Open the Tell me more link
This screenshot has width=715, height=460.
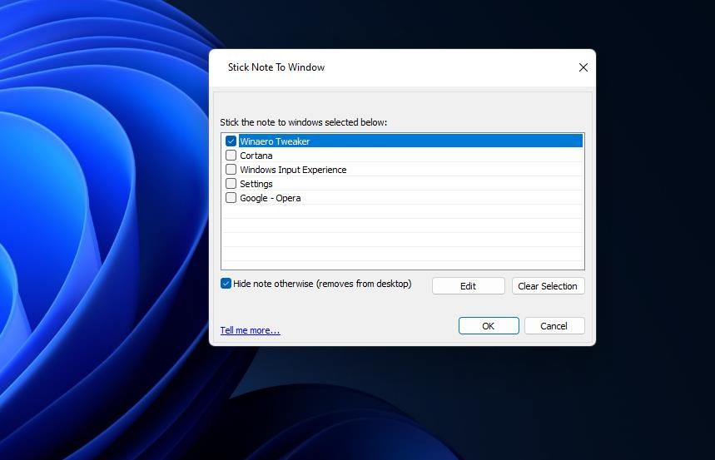(x=250, y=329)
